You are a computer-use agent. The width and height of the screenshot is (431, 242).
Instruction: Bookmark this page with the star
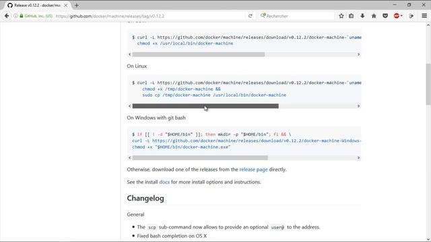pyautogui.click(x=341, y=16)
